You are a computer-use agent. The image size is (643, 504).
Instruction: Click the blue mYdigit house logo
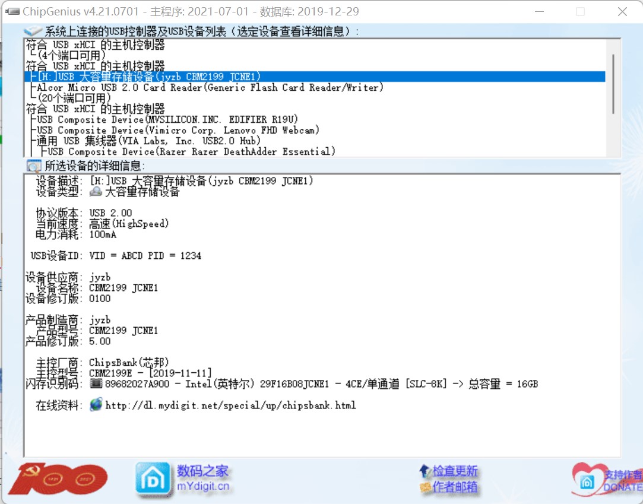click(x=151, y=478)
